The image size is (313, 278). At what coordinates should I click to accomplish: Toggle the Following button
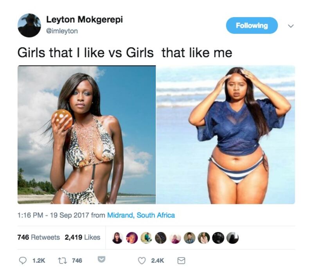click(252, 25)
